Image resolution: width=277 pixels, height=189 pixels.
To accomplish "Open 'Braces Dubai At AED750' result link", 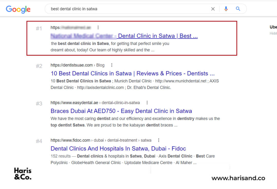I will 121,111.
